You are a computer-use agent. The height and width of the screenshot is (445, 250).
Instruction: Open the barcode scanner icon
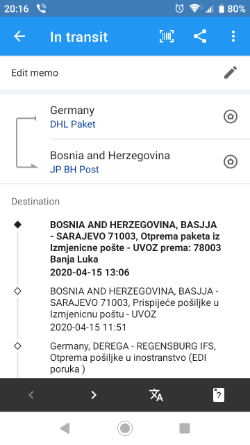(x=167, y=36)
